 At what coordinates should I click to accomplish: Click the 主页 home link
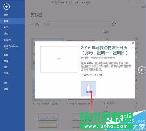36,24
